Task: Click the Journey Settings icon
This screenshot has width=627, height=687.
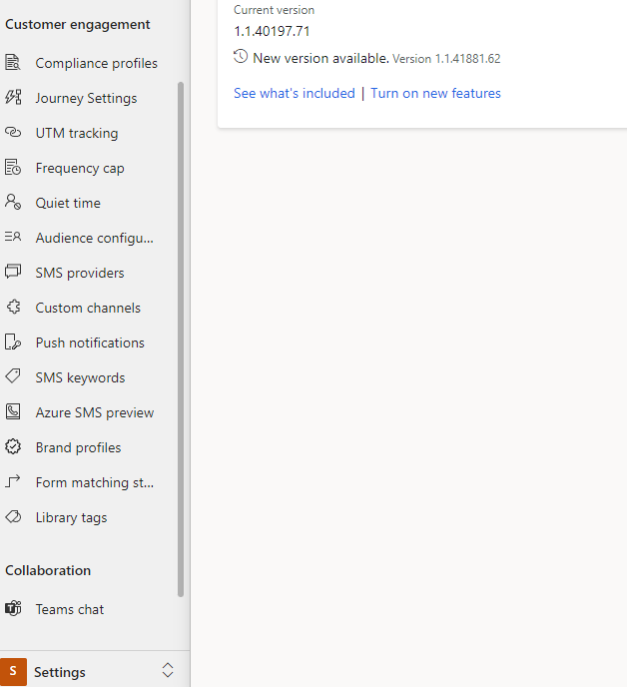Action: coord(13,97)
